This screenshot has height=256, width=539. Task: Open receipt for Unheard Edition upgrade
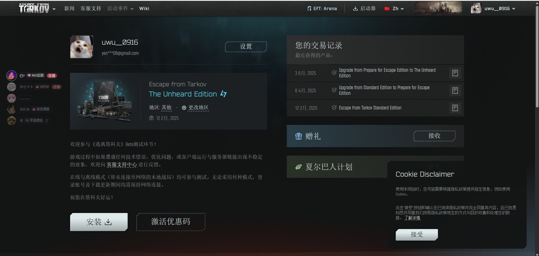tap(455, 73)
